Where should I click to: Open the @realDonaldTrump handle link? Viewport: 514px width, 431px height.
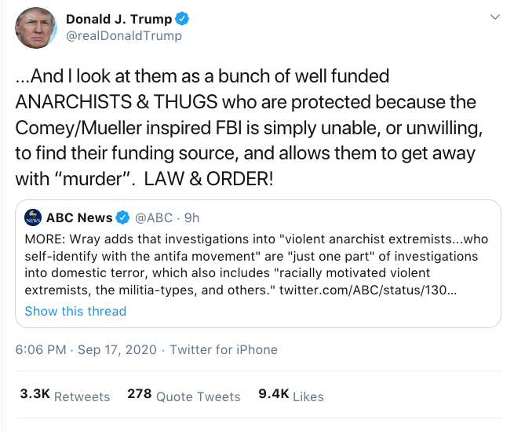pyautogui.click(x=123, y=35)
